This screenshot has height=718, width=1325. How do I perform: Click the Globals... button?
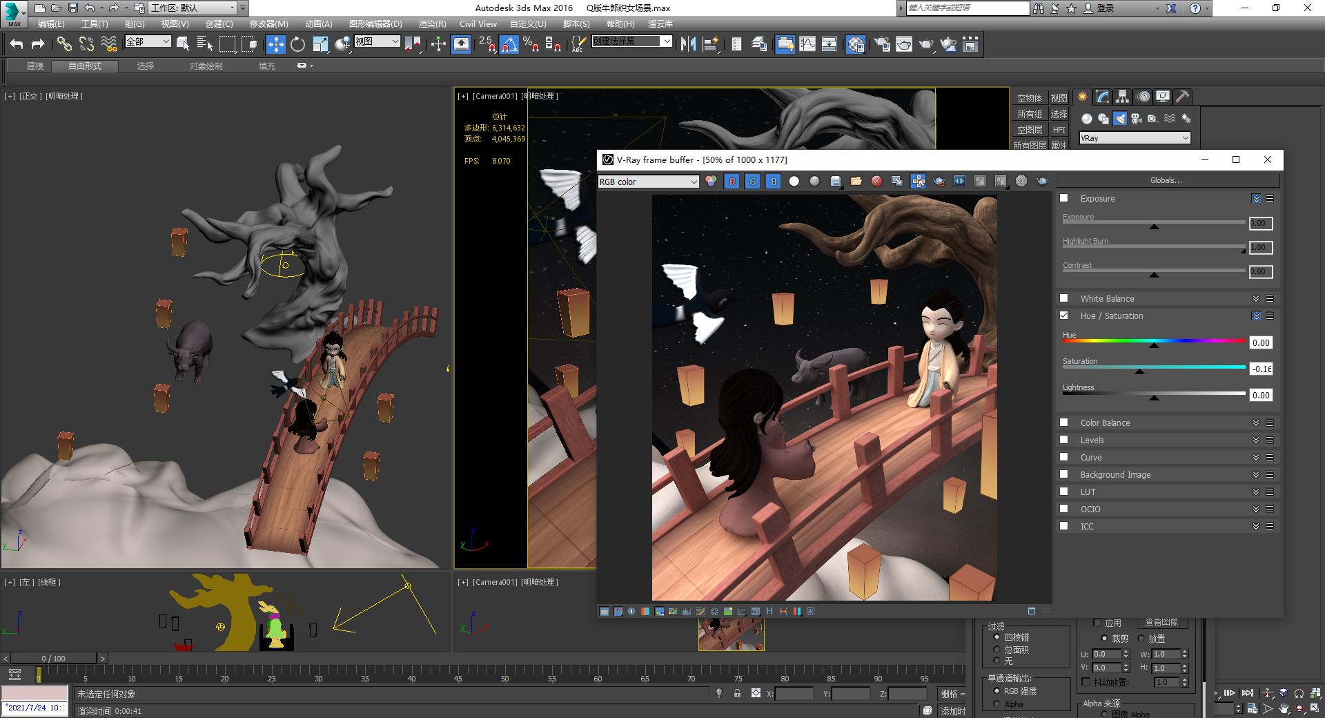pos(1166,180)
